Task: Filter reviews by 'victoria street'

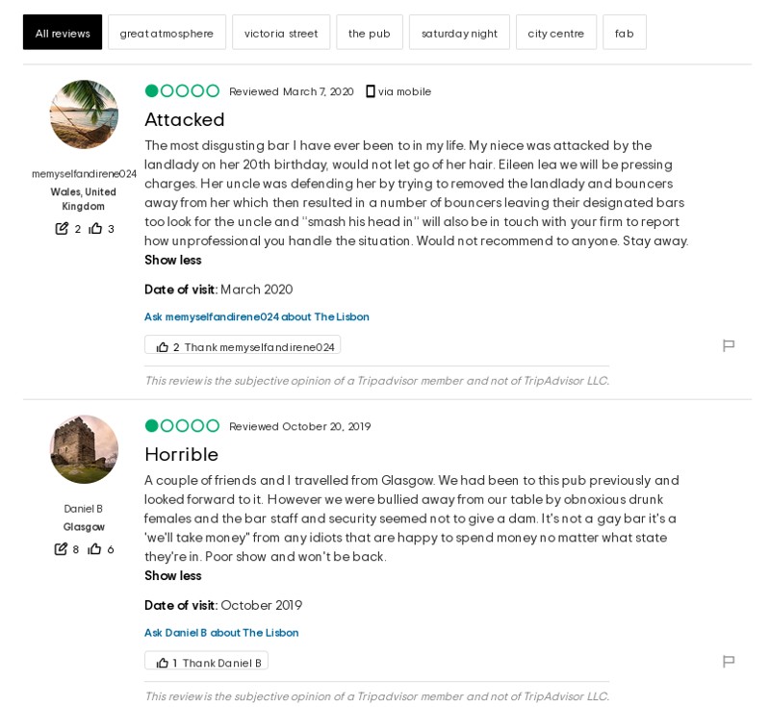Action: point(281,33)
